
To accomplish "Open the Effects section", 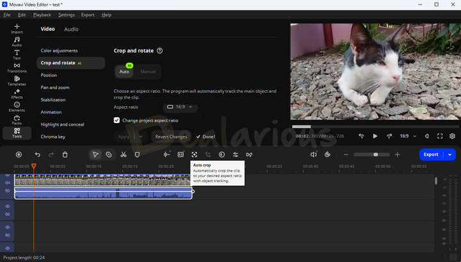I will point(17,94).
